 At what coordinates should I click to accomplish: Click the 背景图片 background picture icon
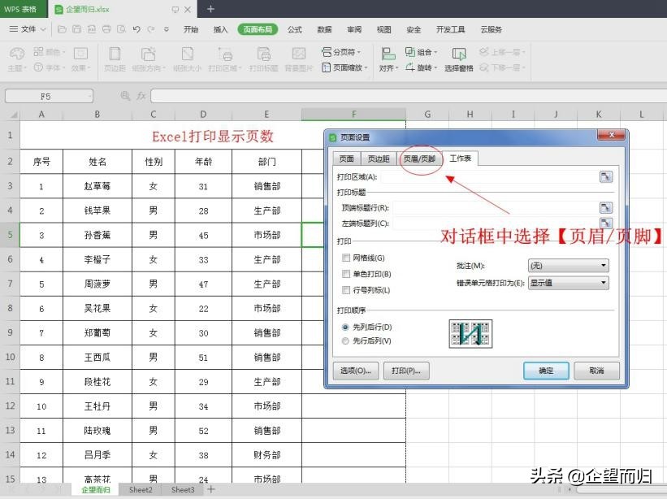299,54
